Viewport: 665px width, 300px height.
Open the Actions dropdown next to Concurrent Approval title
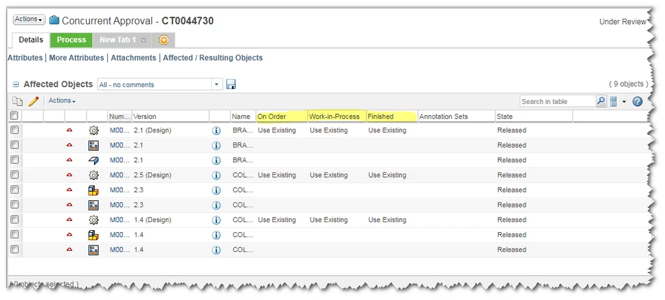pyautogui.click(x=29, y=19)
